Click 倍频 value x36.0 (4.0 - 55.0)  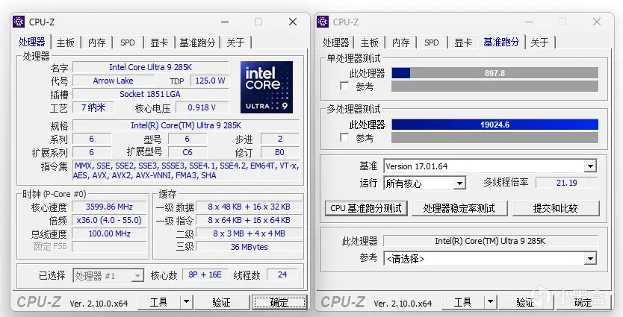pyautogui.click(x=109, y=220)
